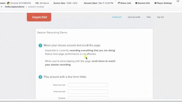
Task: Click the Email text field input
Action: click(x=88, y=92)
